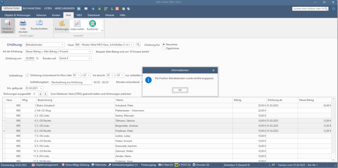Click the Sollstellungstext input field
The image size is (338, 168).
(71, 82)
